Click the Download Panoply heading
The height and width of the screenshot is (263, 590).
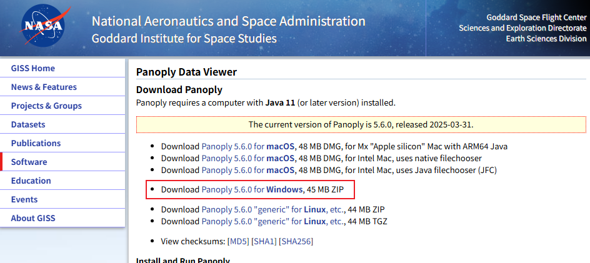point(179,89)
